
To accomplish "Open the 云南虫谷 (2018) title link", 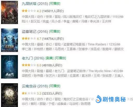I will pos(35,86).
